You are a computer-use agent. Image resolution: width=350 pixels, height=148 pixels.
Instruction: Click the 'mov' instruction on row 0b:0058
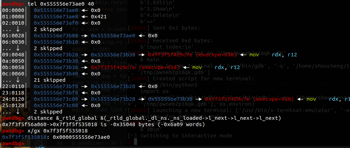(198, 67)
